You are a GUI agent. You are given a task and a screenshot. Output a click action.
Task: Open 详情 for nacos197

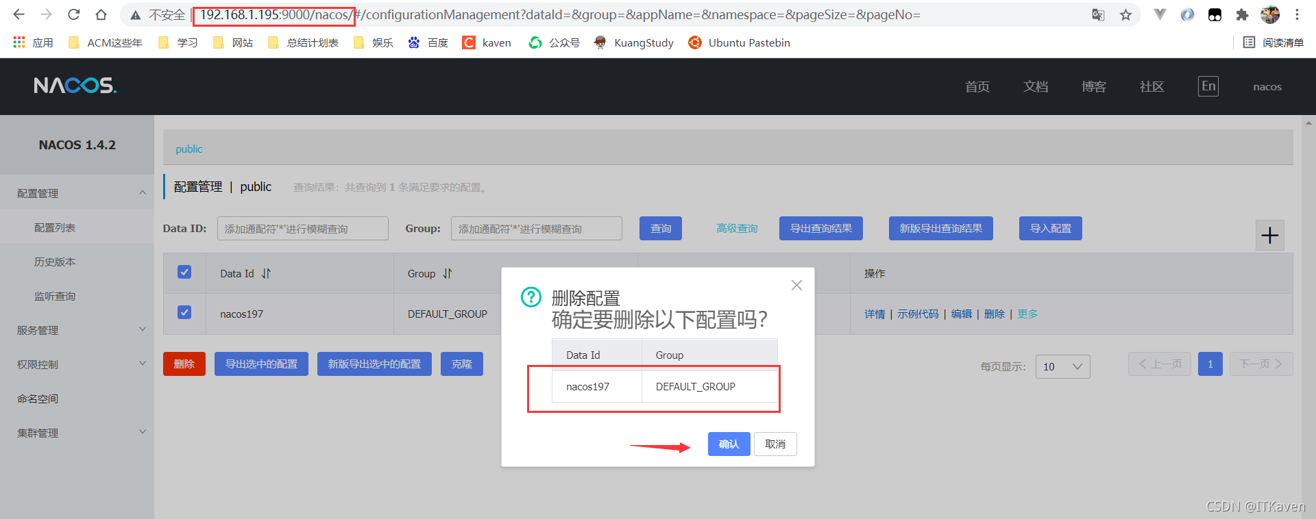click(875, 314)
